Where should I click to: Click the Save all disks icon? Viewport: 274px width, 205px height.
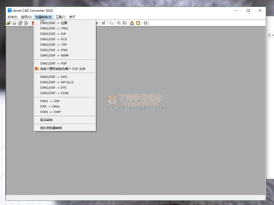pos(20,23)
